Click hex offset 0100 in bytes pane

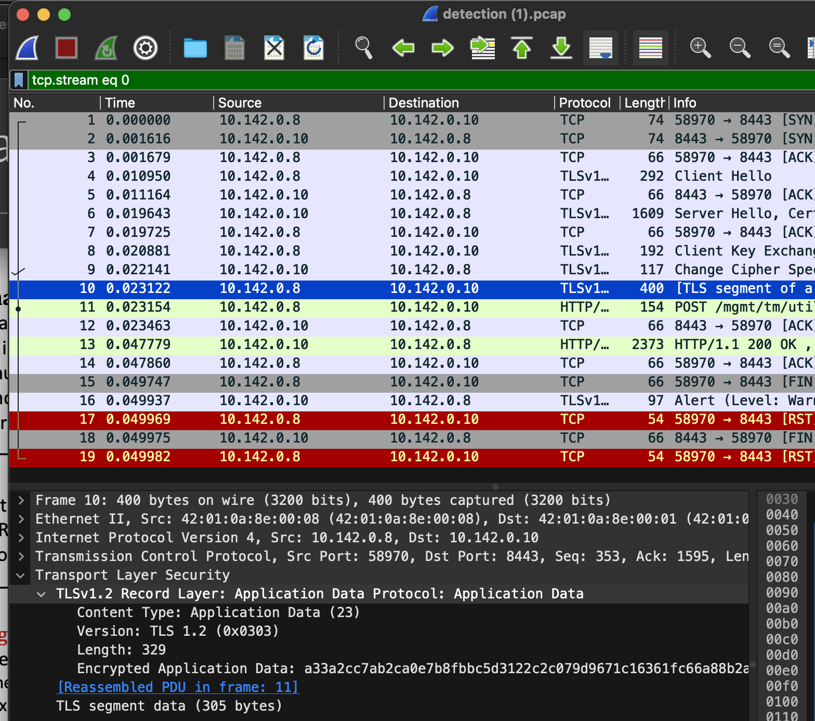tap(782, 702)
